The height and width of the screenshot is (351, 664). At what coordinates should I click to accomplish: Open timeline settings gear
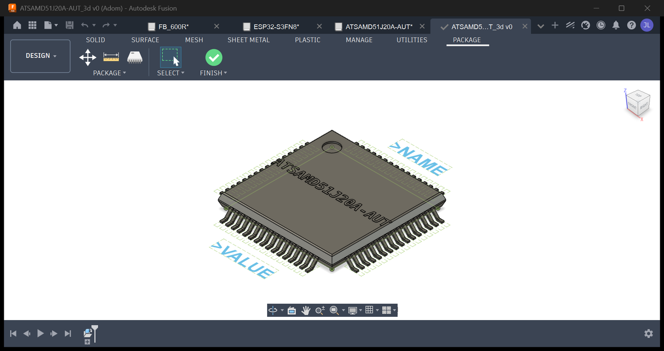coord(648,334)
